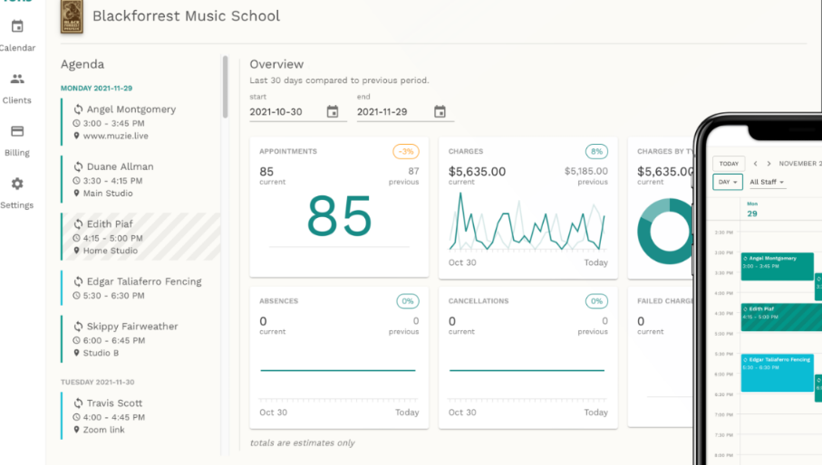Click the large 85 appointments number

[339, 216]
